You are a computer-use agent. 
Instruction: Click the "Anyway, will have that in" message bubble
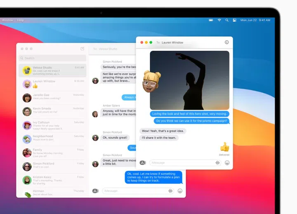click(118, 113)
